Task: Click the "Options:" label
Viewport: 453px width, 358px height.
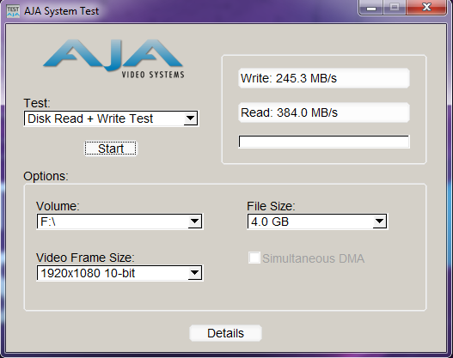Action: click(46, 176)
